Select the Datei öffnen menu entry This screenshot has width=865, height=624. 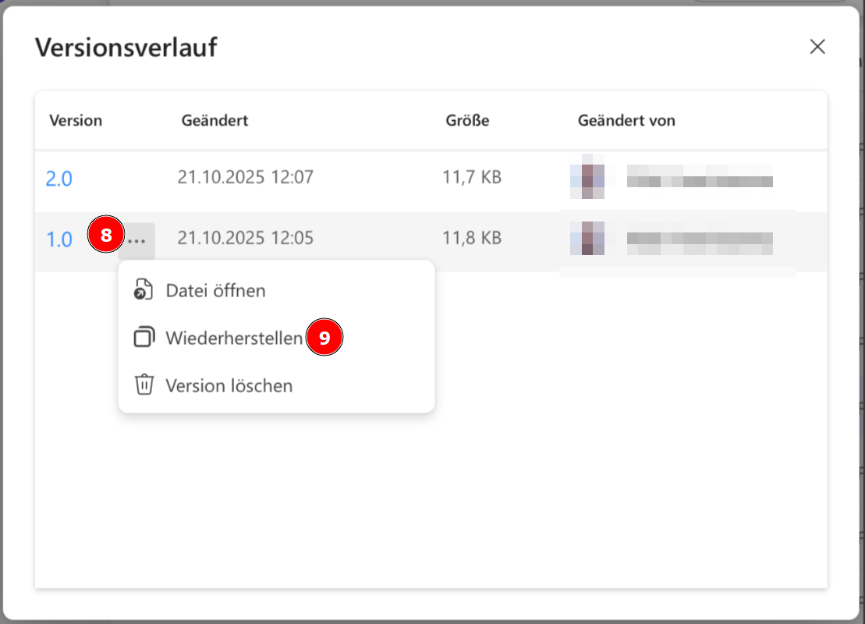pyautogui.click(x=215, y=291)
